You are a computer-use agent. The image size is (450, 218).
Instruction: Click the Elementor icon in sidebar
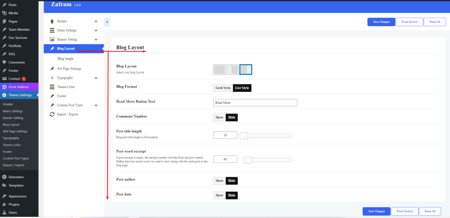click(4, 177)
